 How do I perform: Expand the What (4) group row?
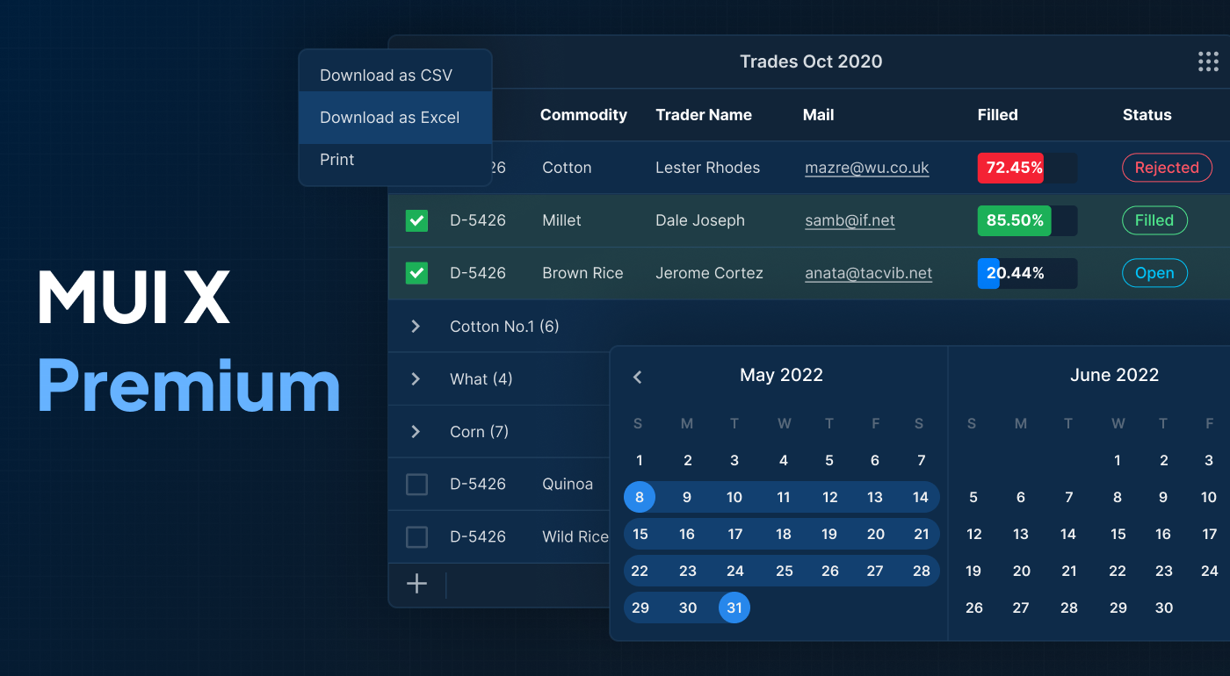pyautogui.click(x=416, y=379)
